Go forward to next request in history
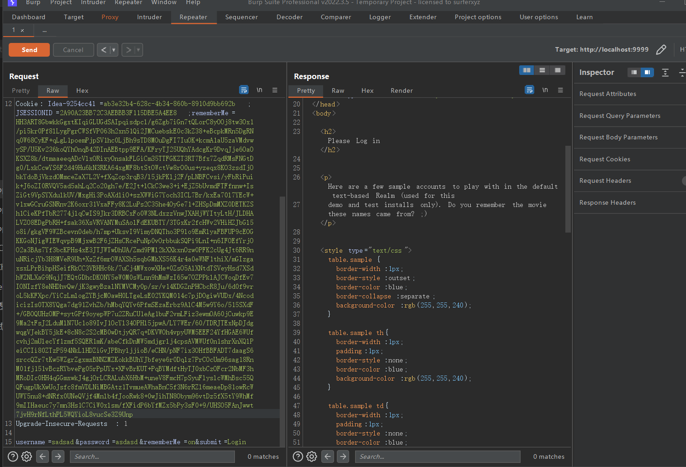Image resolution: width=686 pixels, height=467 pixels. coord(128,50)
